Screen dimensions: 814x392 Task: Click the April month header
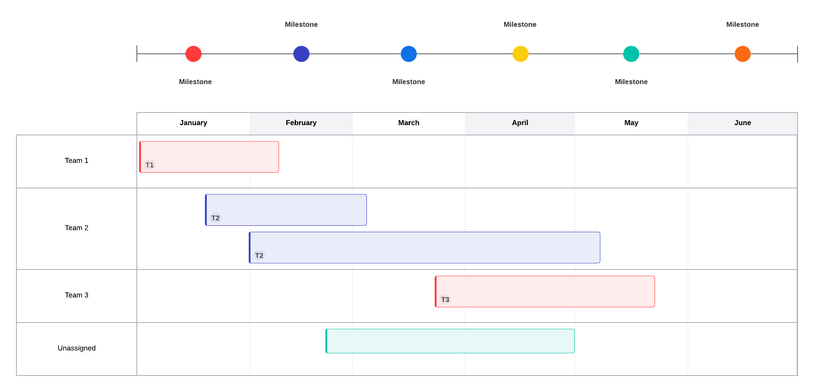520,123
